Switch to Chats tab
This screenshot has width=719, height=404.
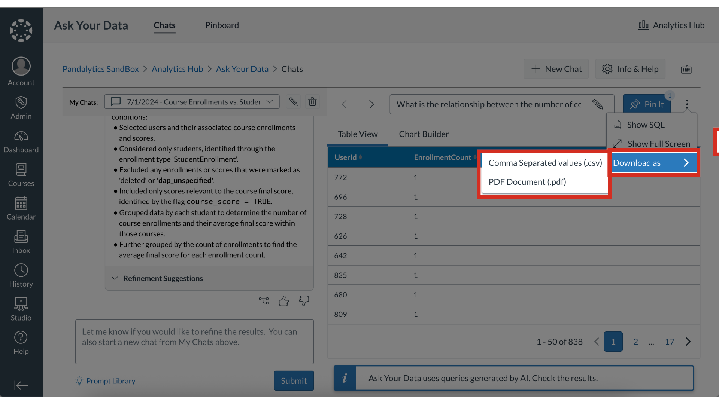coord(164,25)
